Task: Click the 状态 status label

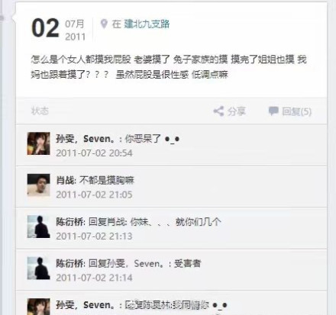Action: [x=40, y=111]
